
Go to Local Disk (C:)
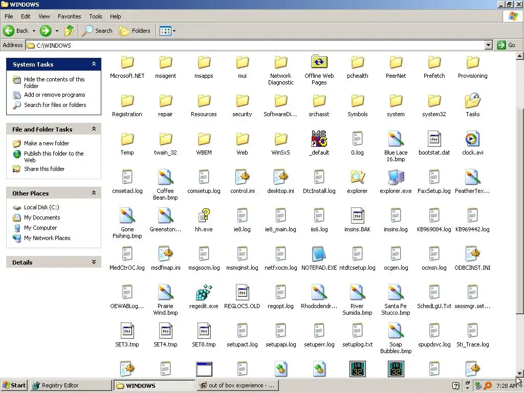click(x=41, y=207)
